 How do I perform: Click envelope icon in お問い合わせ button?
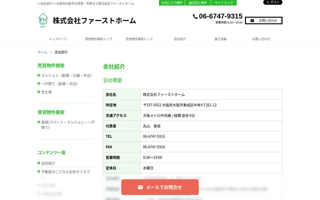click(x=252, y=20)
